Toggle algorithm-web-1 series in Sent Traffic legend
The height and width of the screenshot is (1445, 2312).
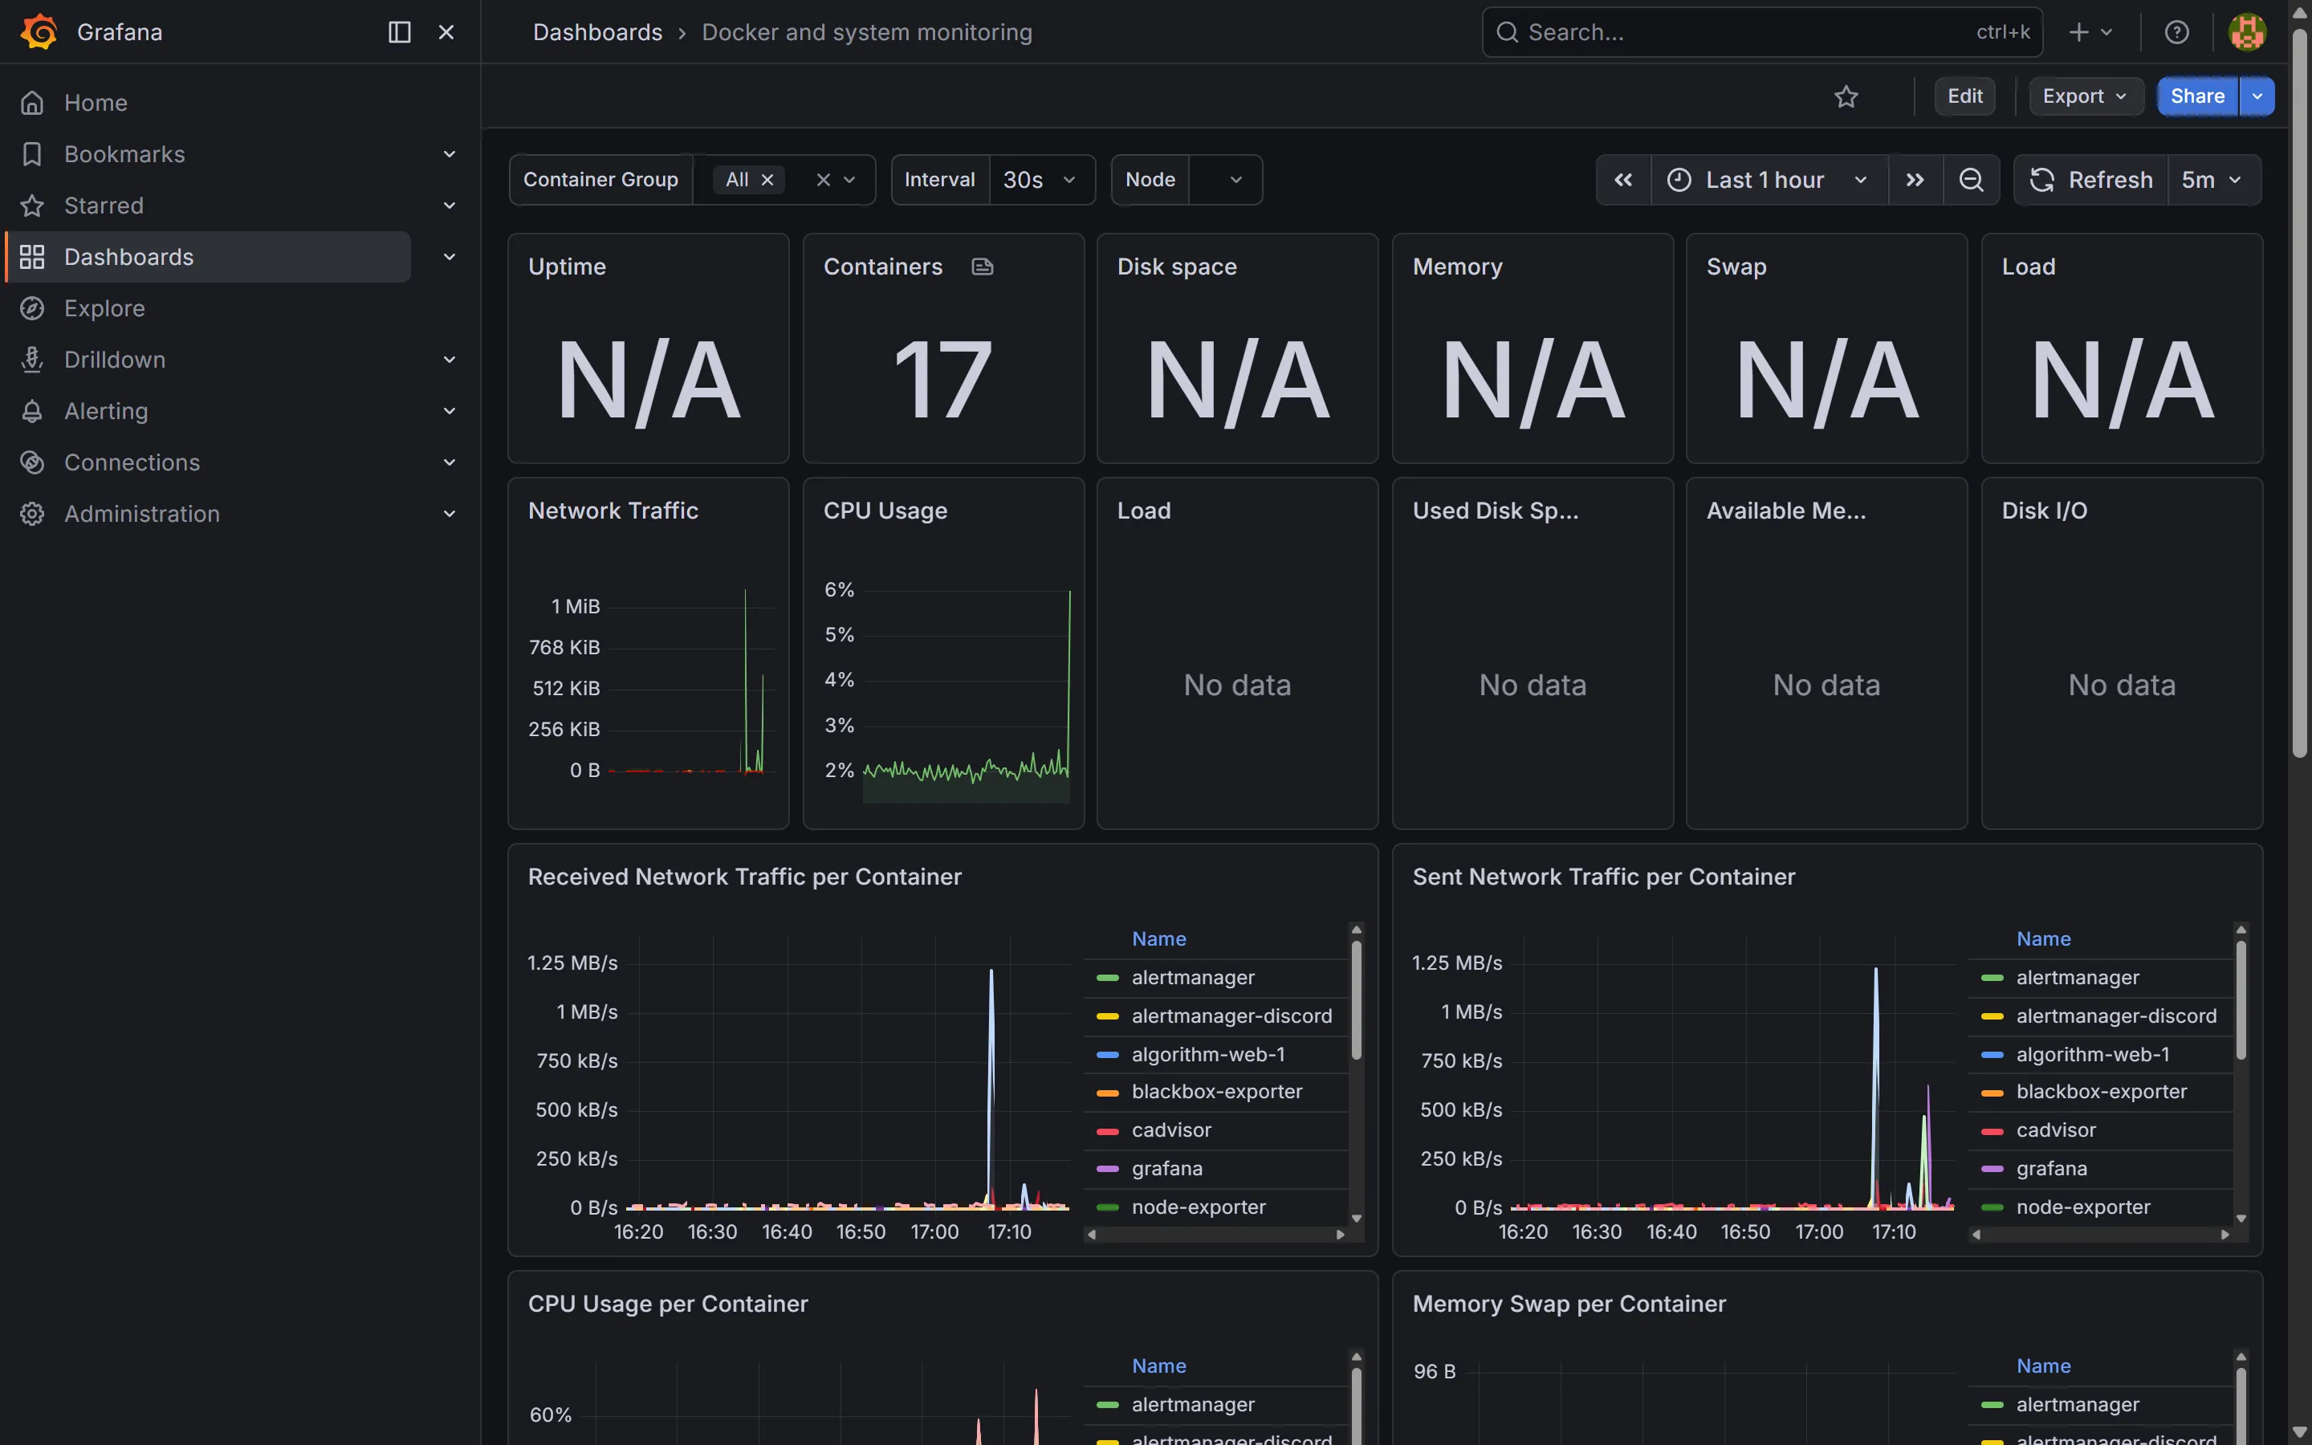tap(2092, 1054)
